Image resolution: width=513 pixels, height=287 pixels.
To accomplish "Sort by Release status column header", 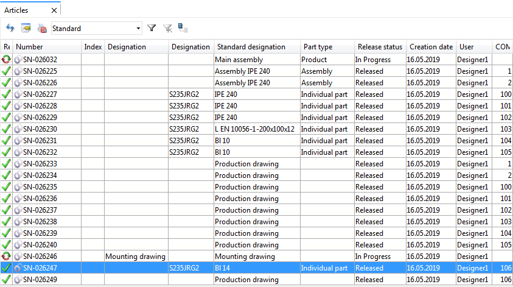I will [x=380, y=47].
